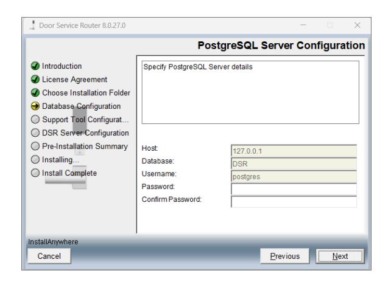Click the PostgreSQL Server Configuration heading
The width and height of the screenshot is (391, 282).
pyautogui.click(x=281, y=46)
